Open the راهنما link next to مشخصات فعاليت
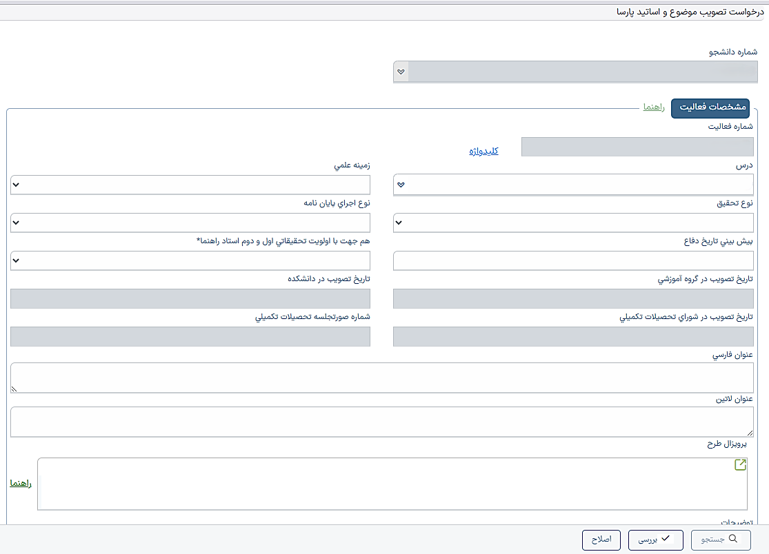 pyautogui.click(x=654, y=107)
